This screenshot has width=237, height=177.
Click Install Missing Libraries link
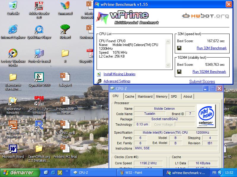pyautogui.click(x=120, y=74)
